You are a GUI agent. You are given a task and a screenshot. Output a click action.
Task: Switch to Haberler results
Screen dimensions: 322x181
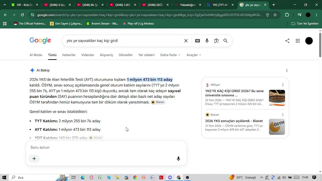point(69,55)
